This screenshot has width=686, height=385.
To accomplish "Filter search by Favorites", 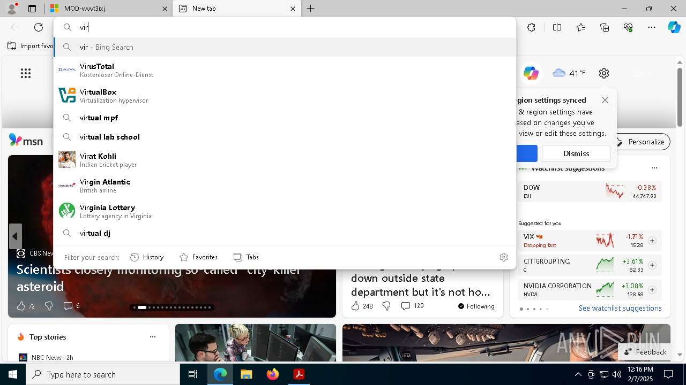I will tap(198, 257).
